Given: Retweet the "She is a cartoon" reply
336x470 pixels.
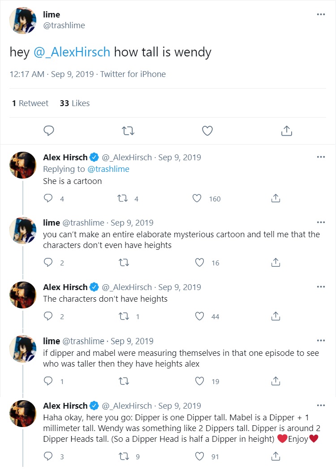Looking at the screenshot, I should click(x=122, y=198).
